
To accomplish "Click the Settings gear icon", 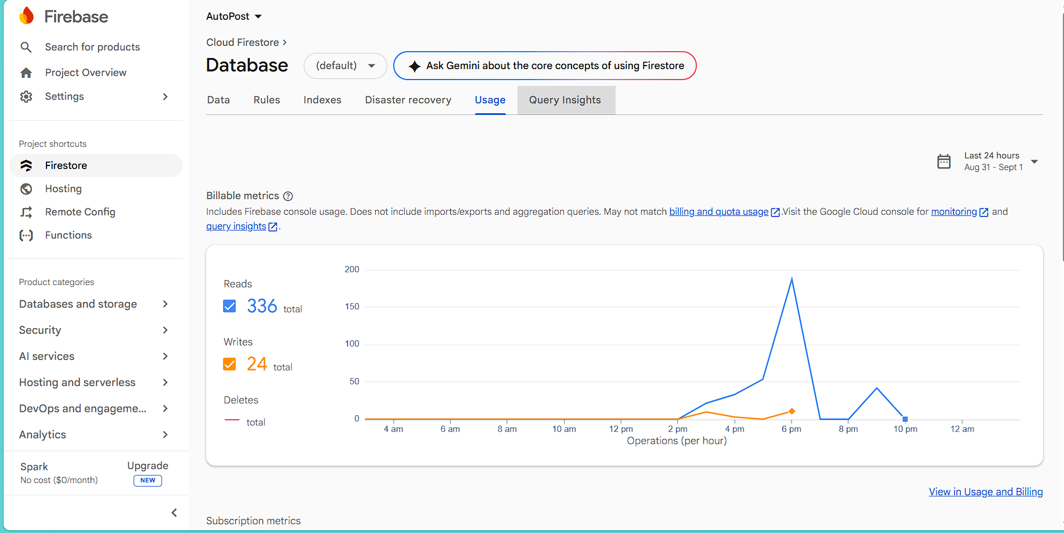I will coord(26,96).
